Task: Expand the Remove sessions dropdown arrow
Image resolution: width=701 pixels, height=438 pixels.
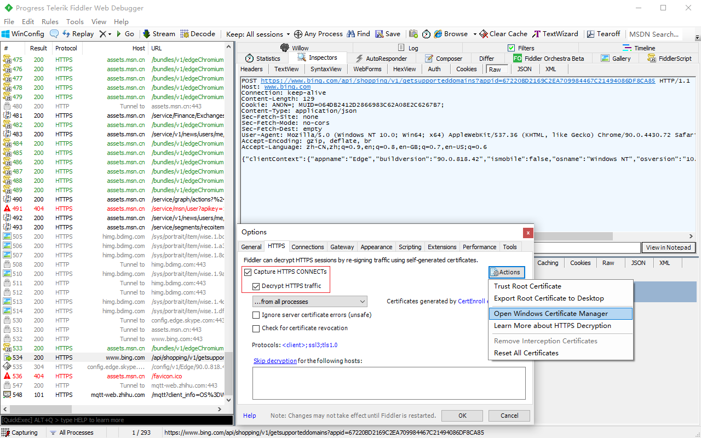Action: pos(110,34)
